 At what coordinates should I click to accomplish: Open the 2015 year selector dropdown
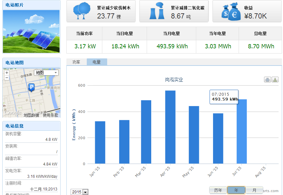79,192
